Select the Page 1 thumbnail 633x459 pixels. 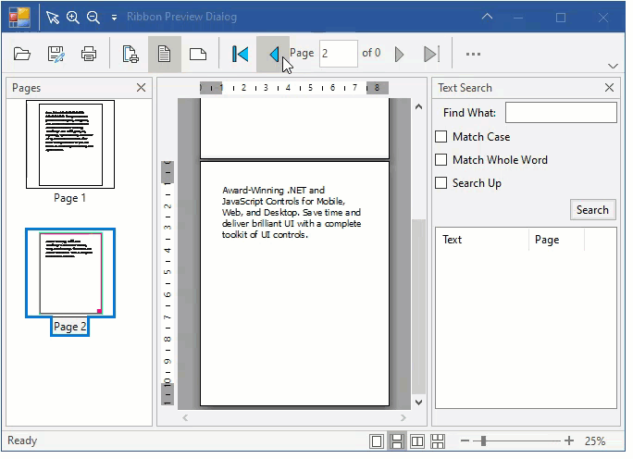click(70, 144)
